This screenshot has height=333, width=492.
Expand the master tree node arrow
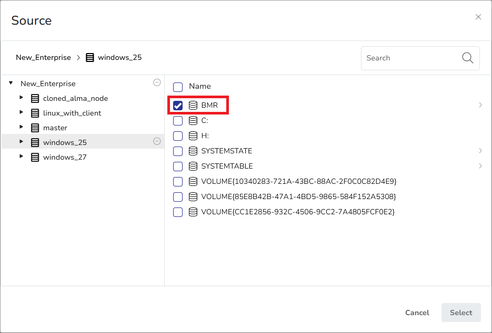click(x=21, y=127)
